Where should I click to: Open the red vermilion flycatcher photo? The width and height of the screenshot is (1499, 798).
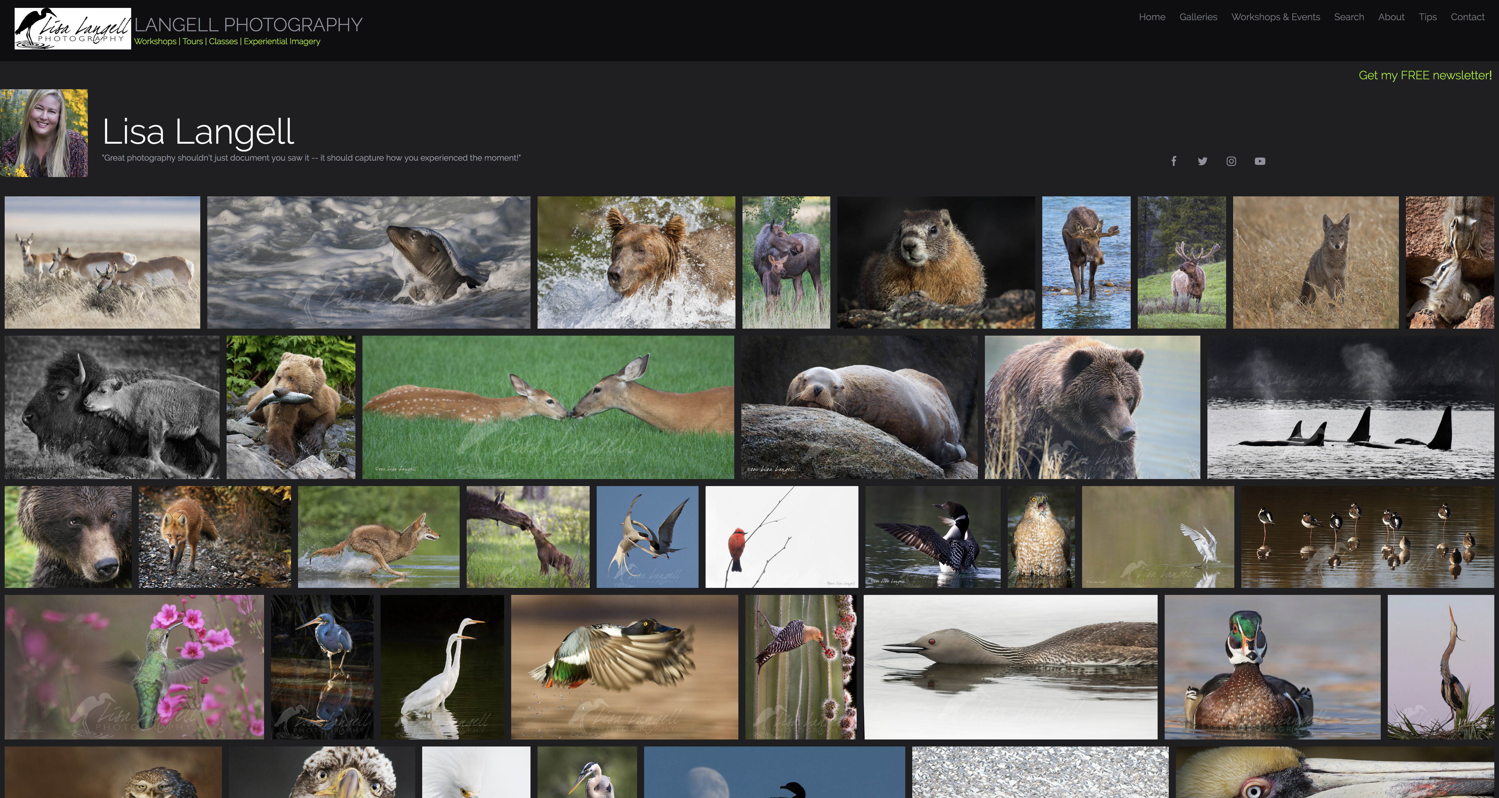(x=781, y=537)
